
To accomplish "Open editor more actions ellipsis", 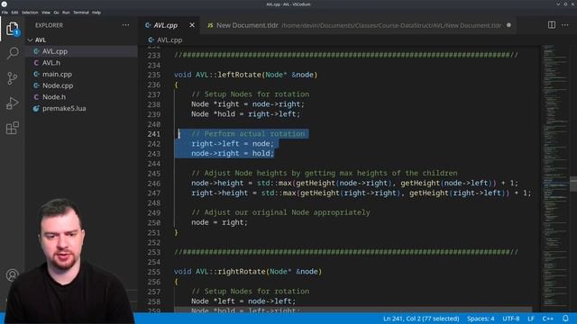I will (x=565, y=25).
